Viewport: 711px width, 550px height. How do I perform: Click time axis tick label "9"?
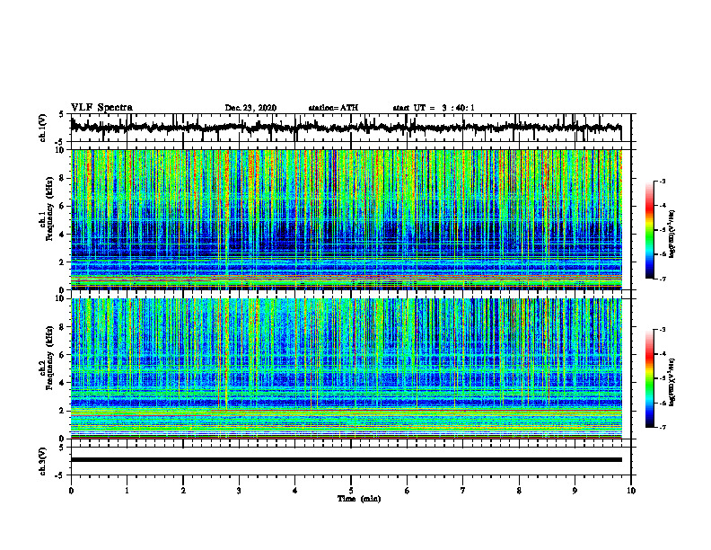point(575,491)
